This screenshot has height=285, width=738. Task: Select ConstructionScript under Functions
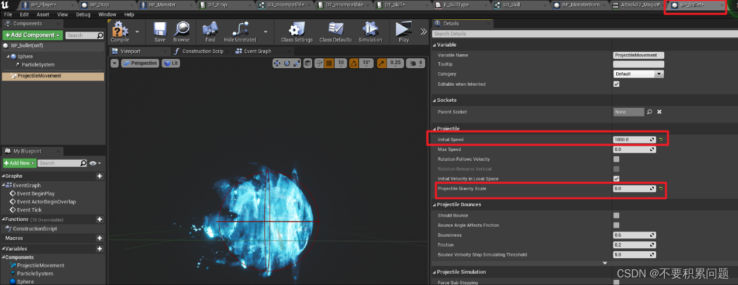[x=35, y=228]
